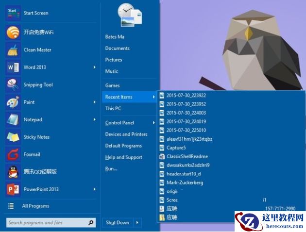Click the yellow archive icon in the last row

pyautogui.click(x=162, y=217)
